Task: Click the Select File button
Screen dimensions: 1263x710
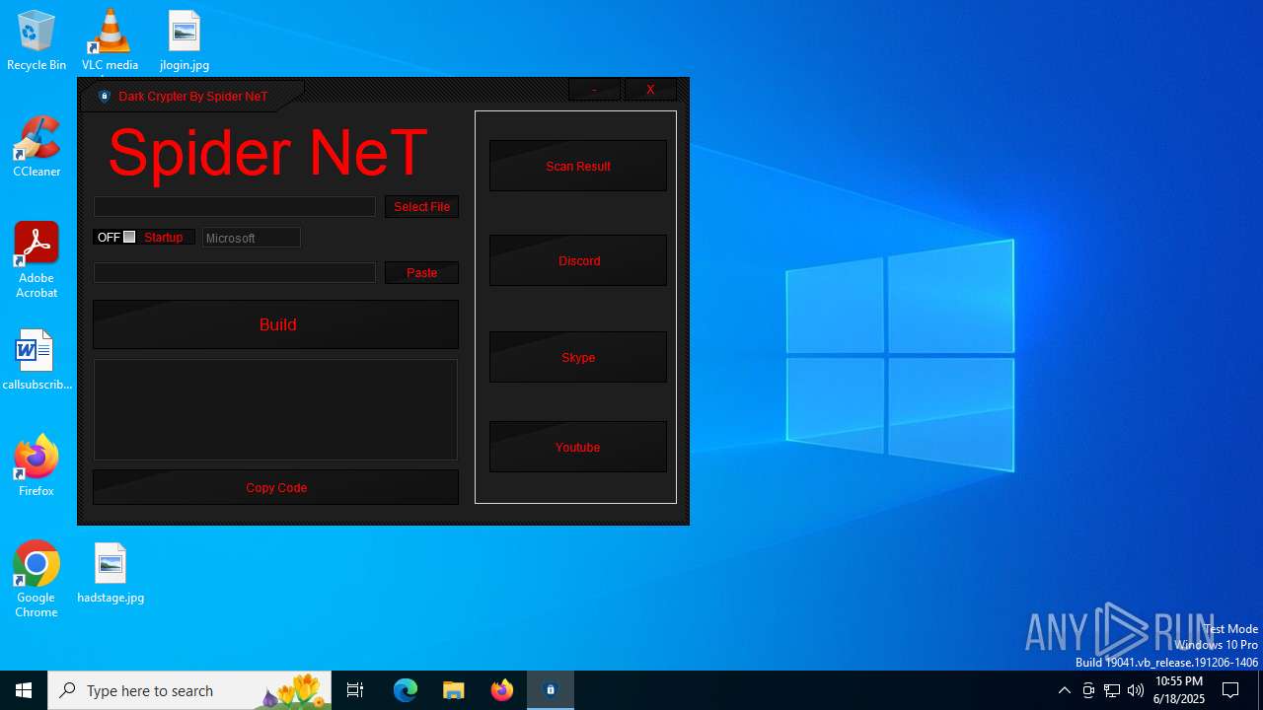Action: coord(421,206)
